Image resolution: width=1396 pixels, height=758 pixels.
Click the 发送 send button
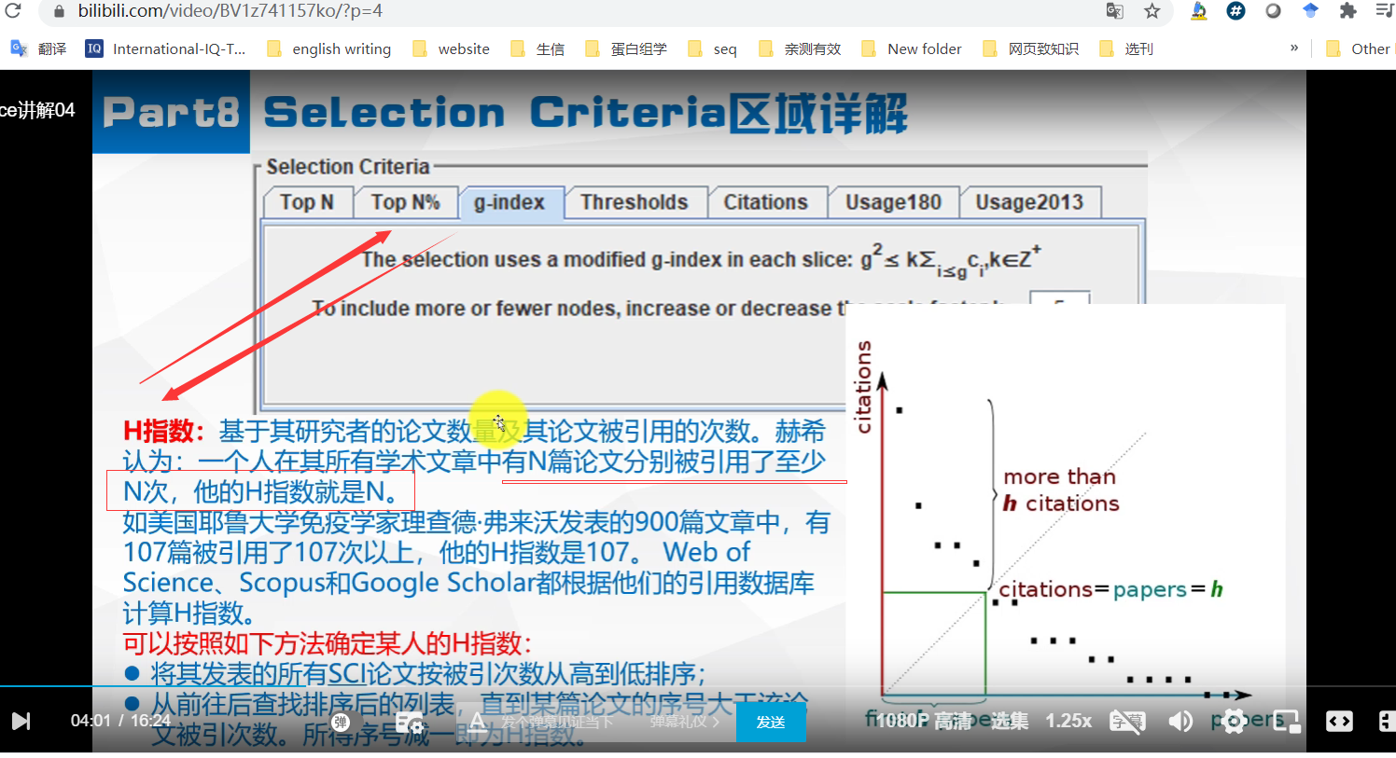[771, 722]
